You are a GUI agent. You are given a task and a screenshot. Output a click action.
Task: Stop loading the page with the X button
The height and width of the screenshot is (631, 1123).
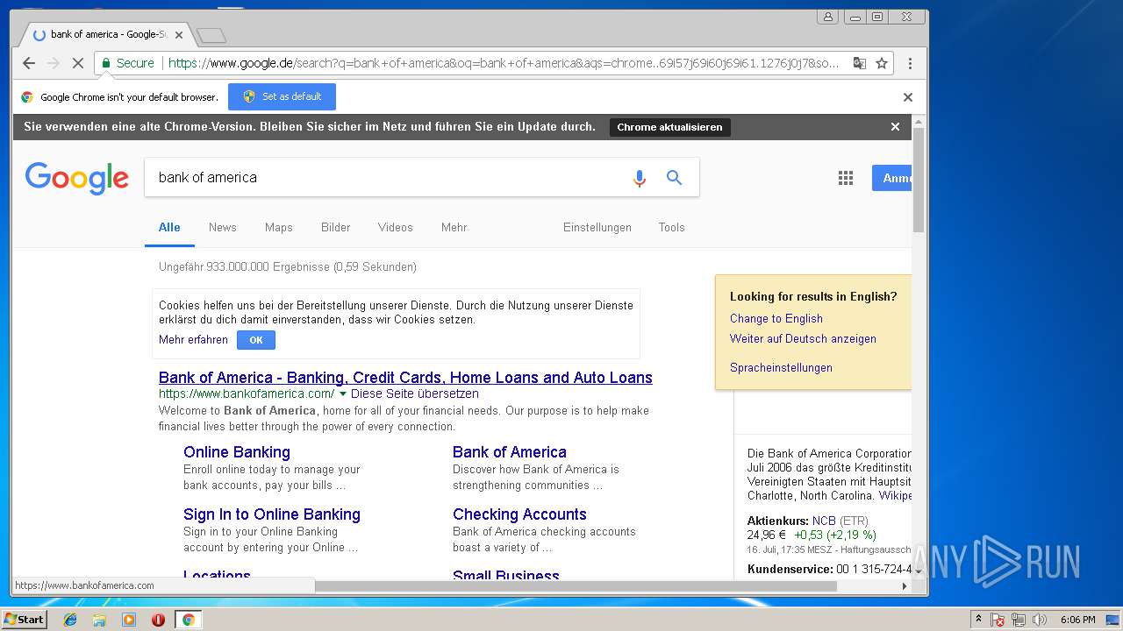pyautogui.click(x=77, y=63)
